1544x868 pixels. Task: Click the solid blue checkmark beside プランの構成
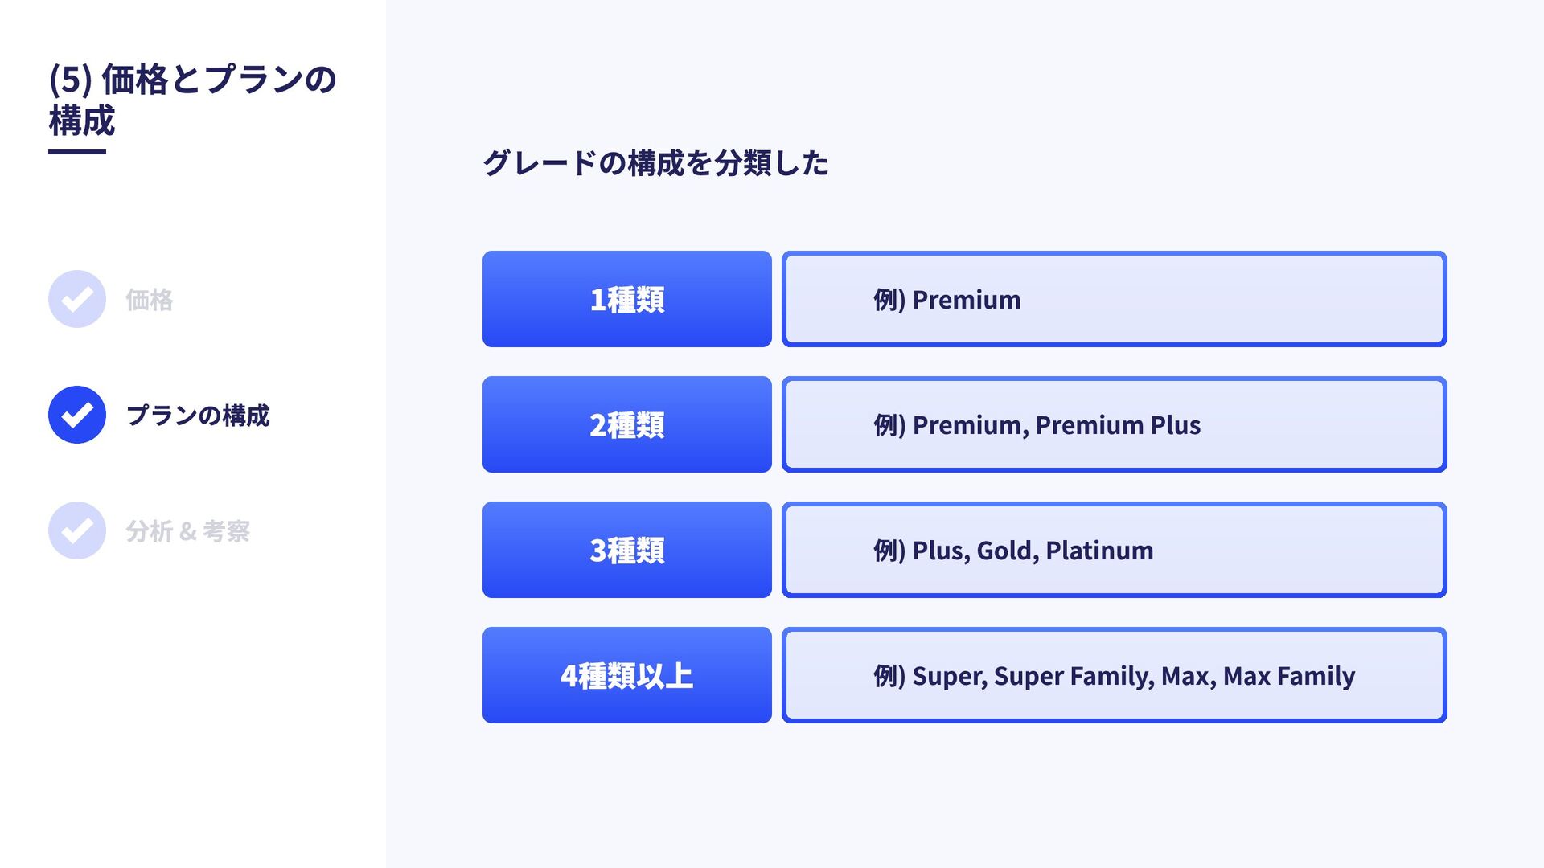pos(77,415)
